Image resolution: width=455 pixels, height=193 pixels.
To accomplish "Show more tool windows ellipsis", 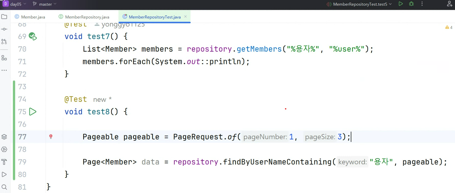I will pos(4,70).
